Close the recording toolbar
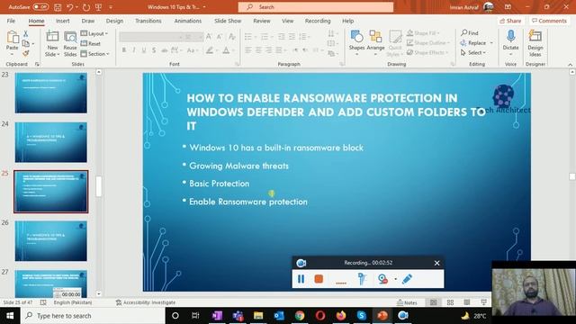The height and width of the screenshot is (324, 576). coord(436,263)
